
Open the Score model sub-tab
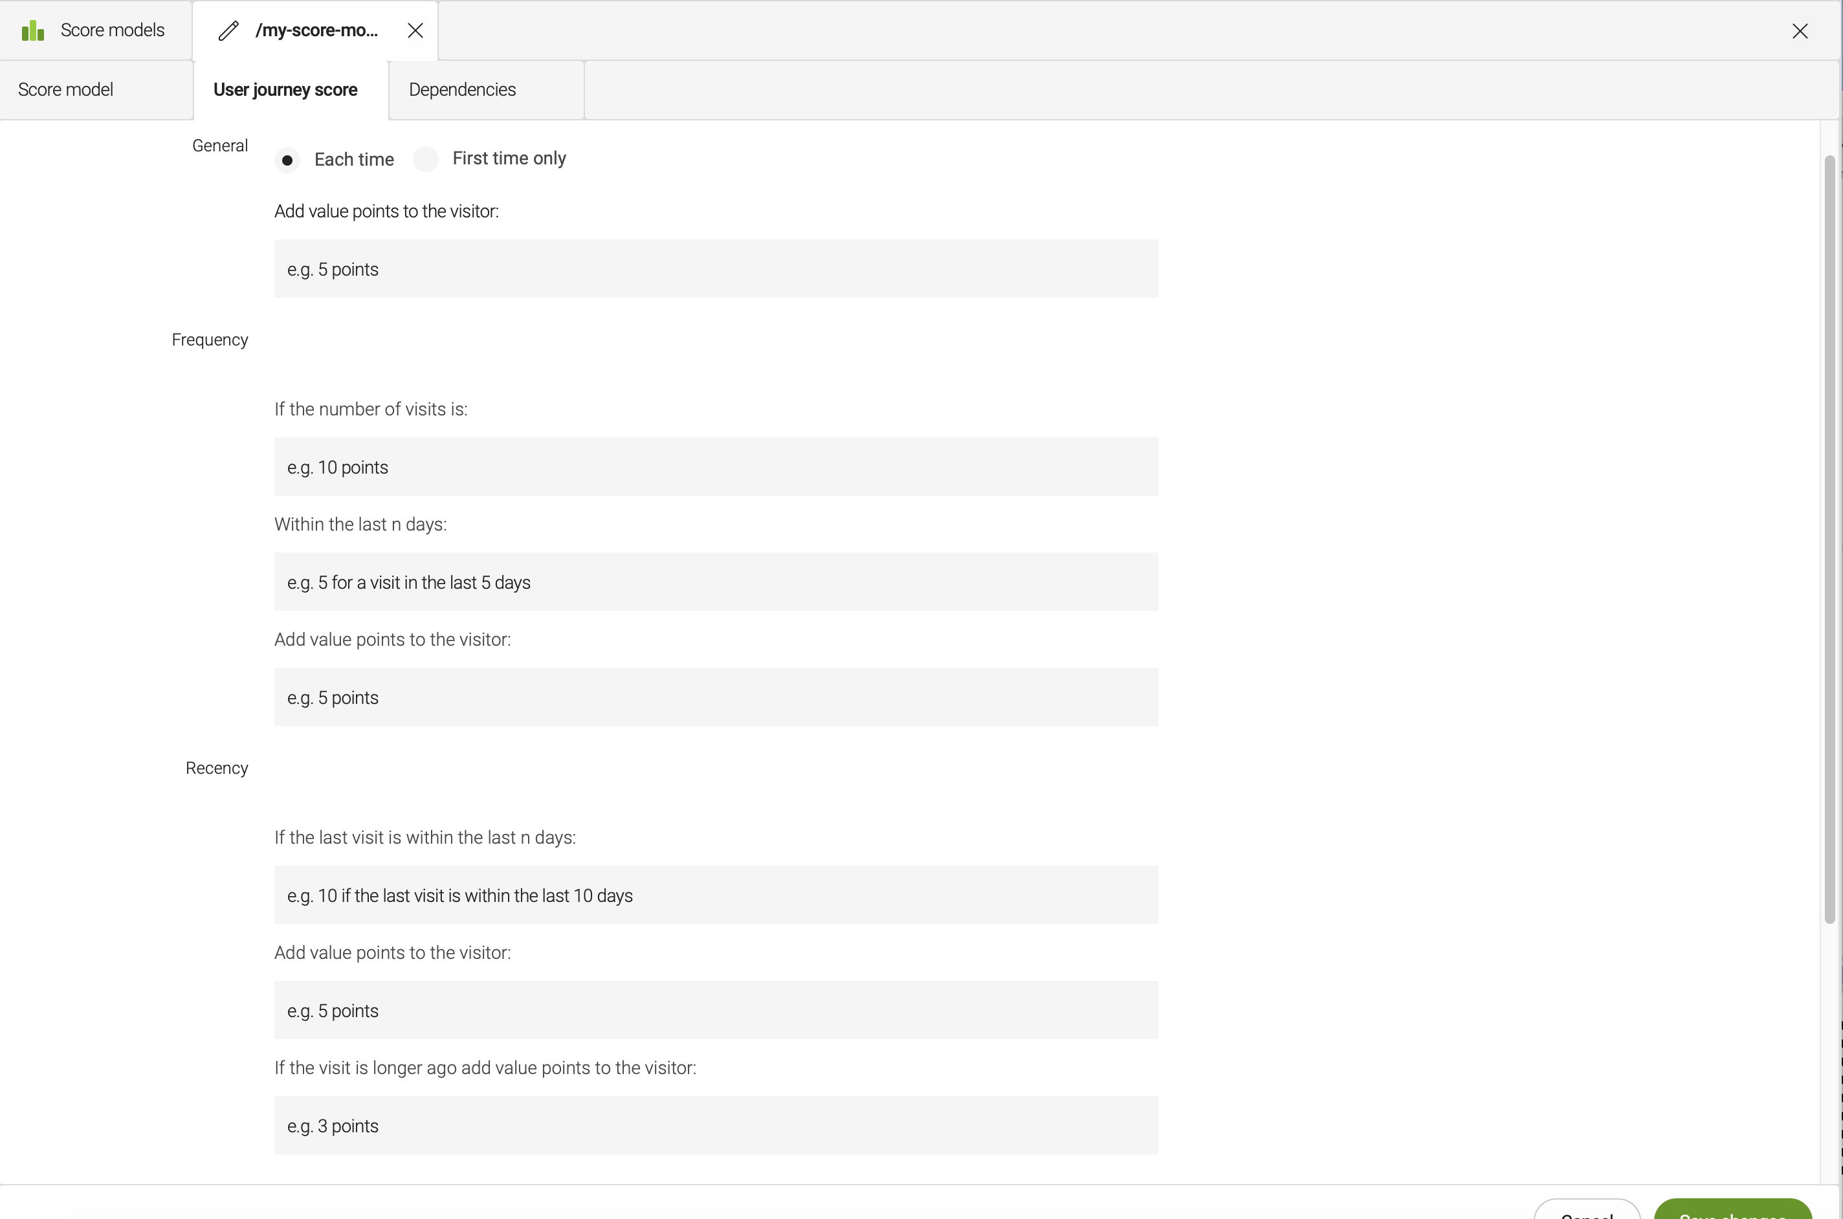(66, 90)
